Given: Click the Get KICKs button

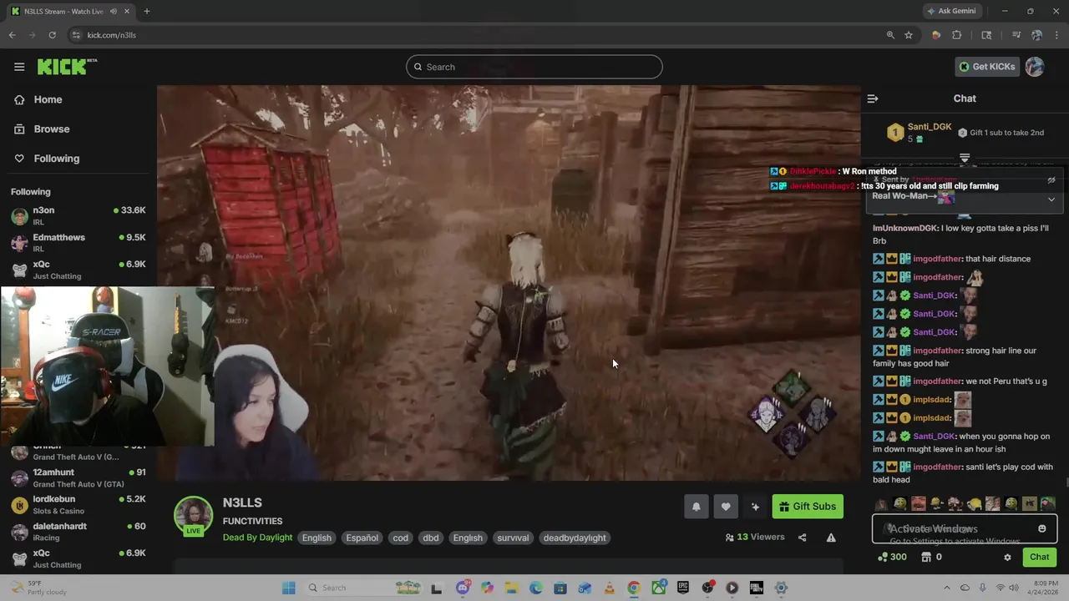Looking at the screenshot, I should [x=987, y=67].
